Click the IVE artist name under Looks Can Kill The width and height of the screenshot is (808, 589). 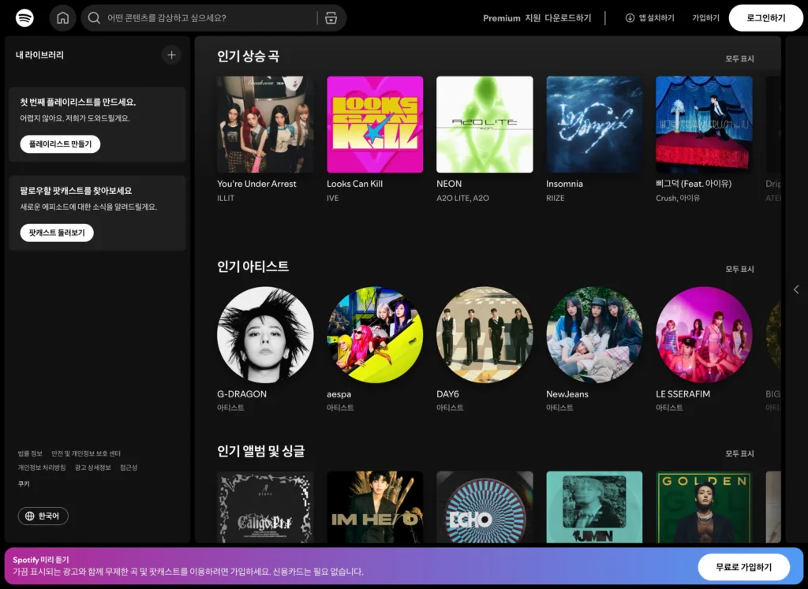click(332, 198)
